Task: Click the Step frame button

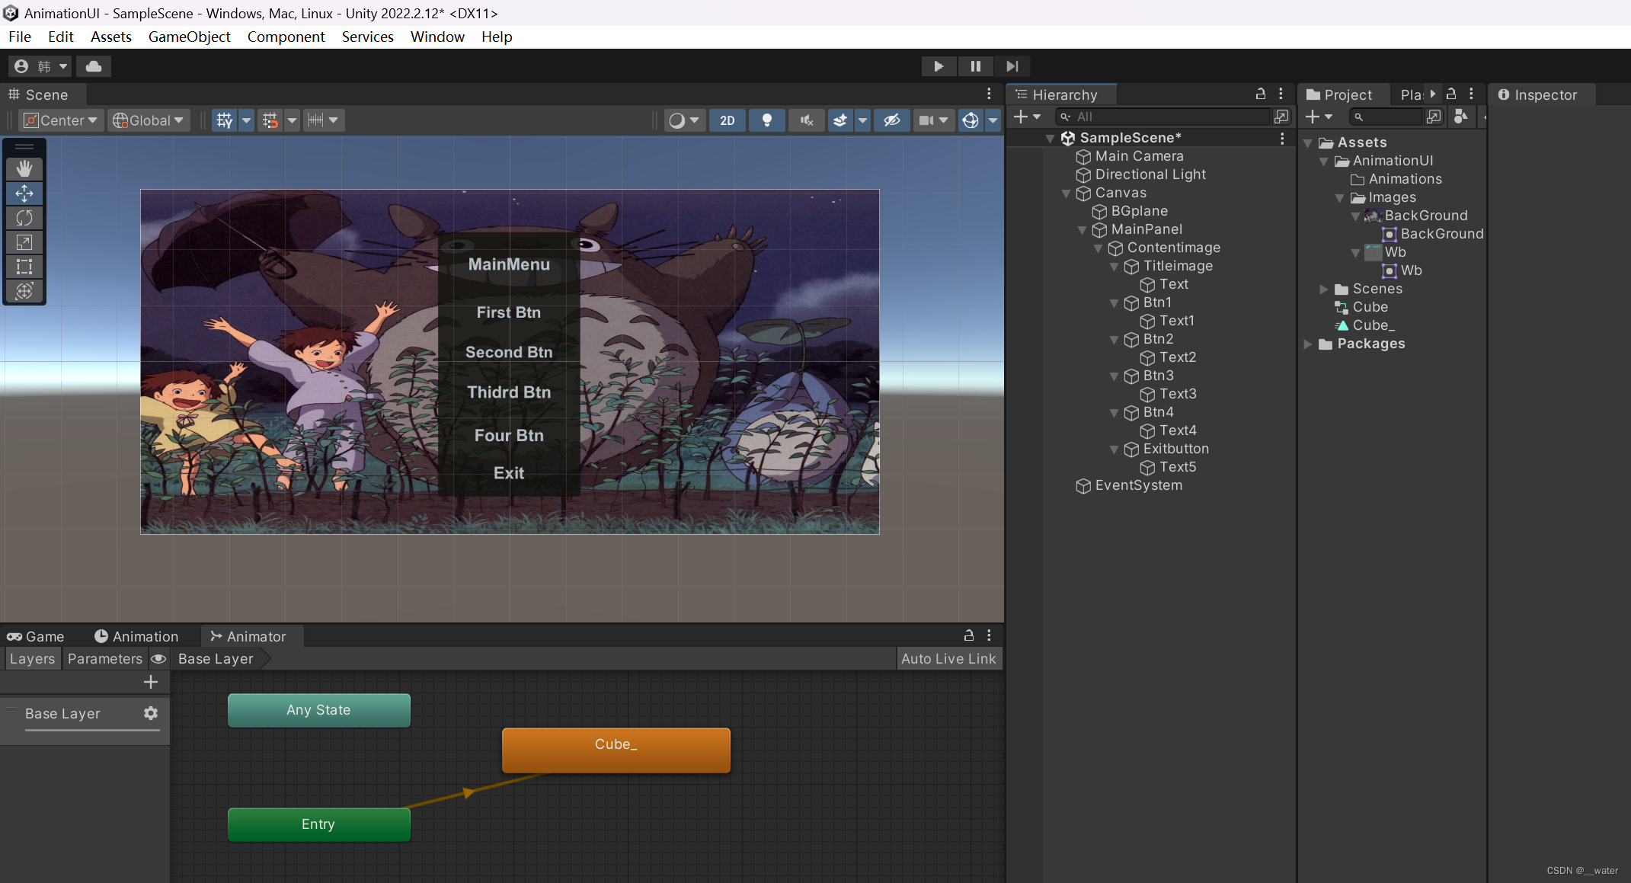Action: tap(1012, 66)
